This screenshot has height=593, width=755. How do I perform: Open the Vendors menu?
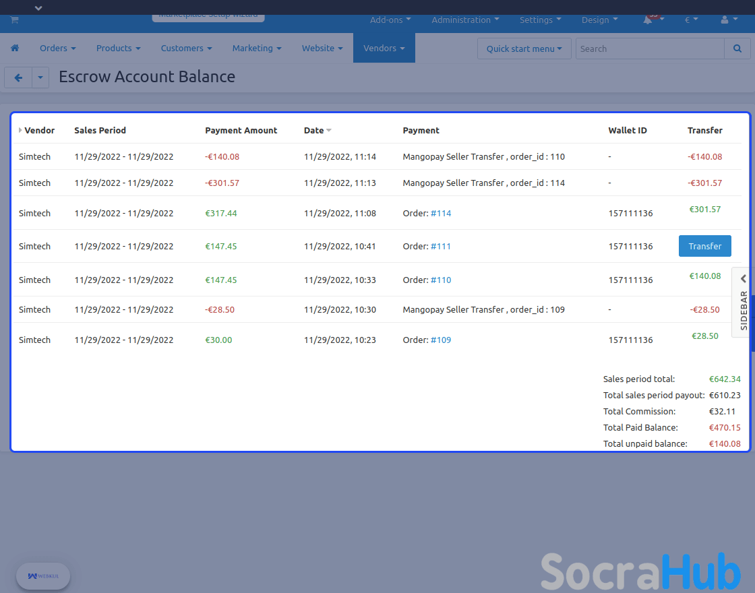(x=384, y=49)
